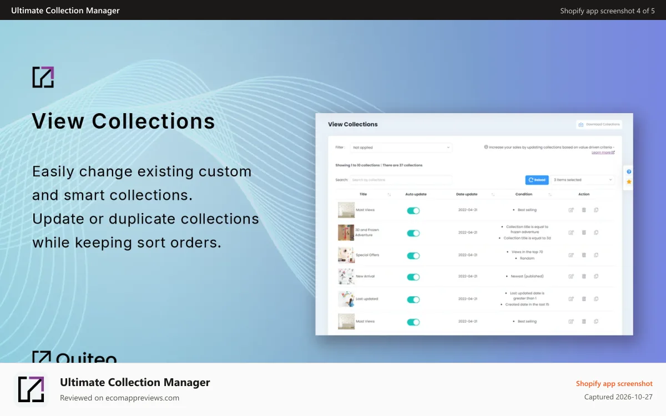The height and width of the screenshot is (416, 666).
Task: Open the blue help question-mark icon
Action: pyautogui.click(x=629, y=172)
